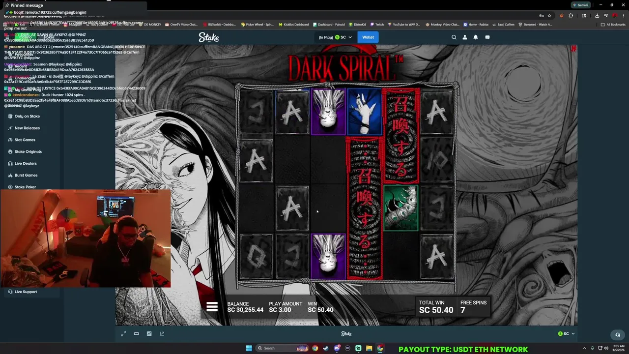Open Home - Roblox bookmark
This screenshot has width=629, height=354.
point(476,24)
